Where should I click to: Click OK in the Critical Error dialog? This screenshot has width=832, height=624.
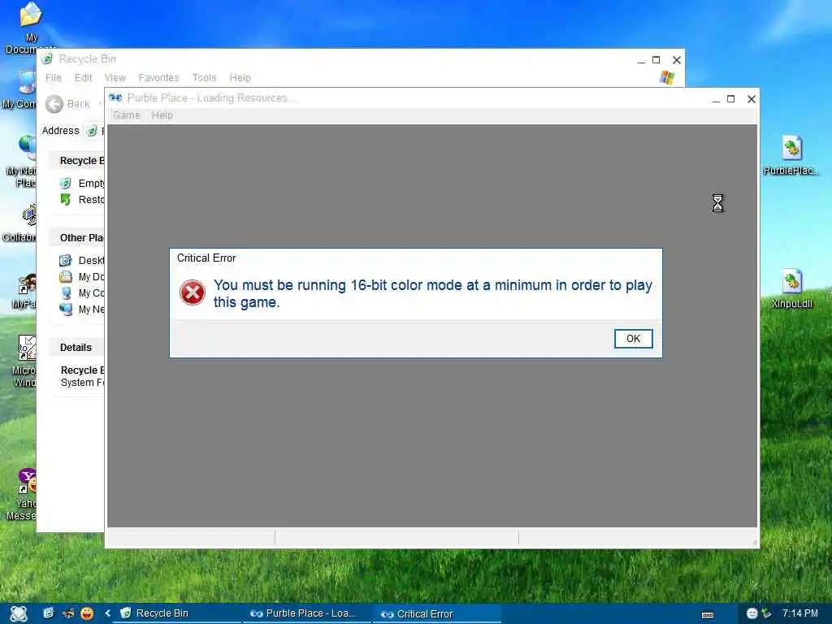(633, 339)
